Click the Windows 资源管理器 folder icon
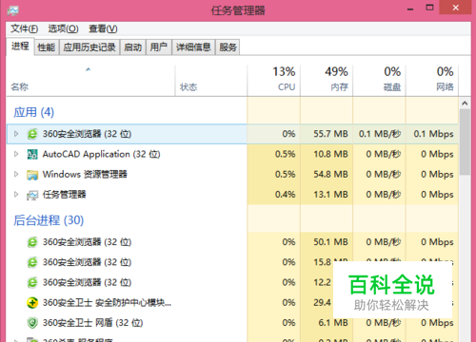Viewport: 476px width, 342px height. 32,175
